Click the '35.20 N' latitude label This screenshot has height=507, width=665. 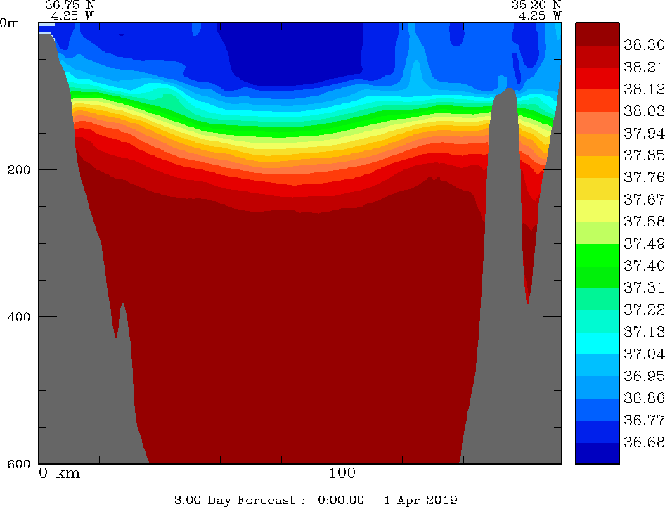[536, 5]
